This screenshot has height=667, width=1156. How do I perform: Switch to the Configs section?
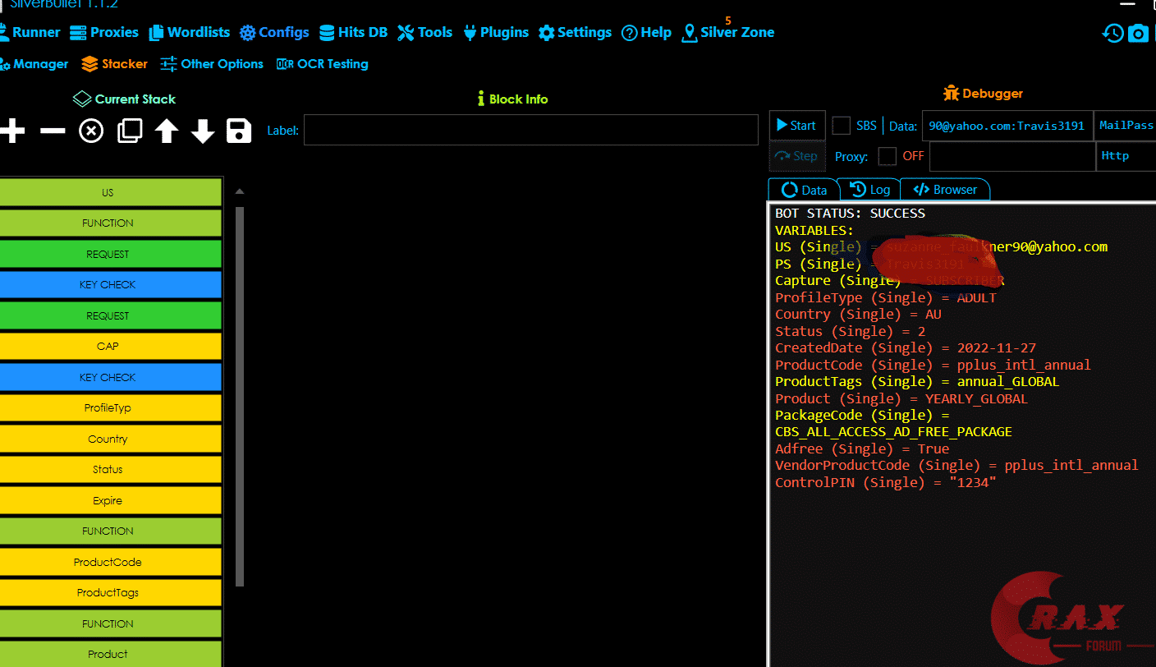coord(274,33)
